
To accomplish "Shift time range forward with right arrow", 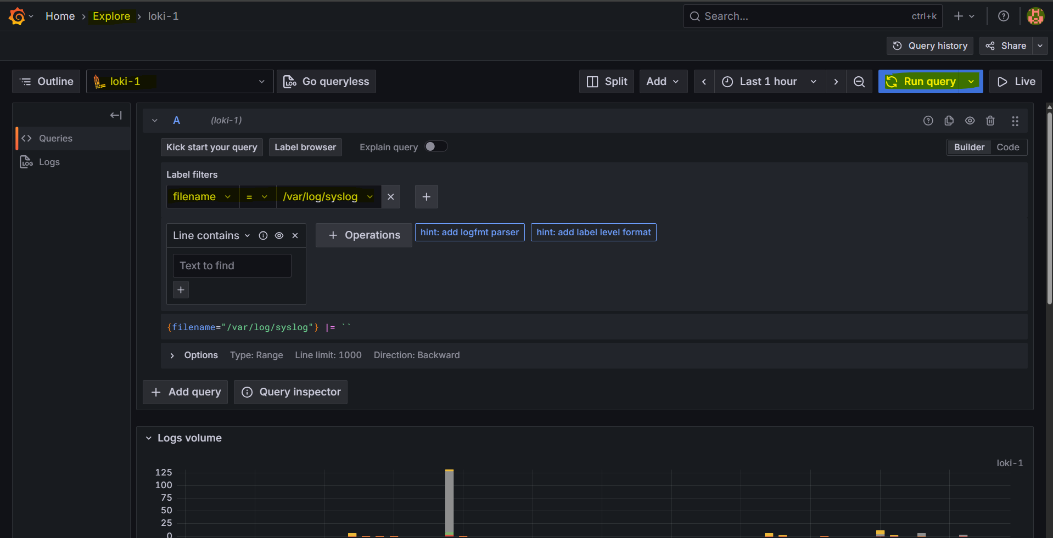I will click(836, 82).
